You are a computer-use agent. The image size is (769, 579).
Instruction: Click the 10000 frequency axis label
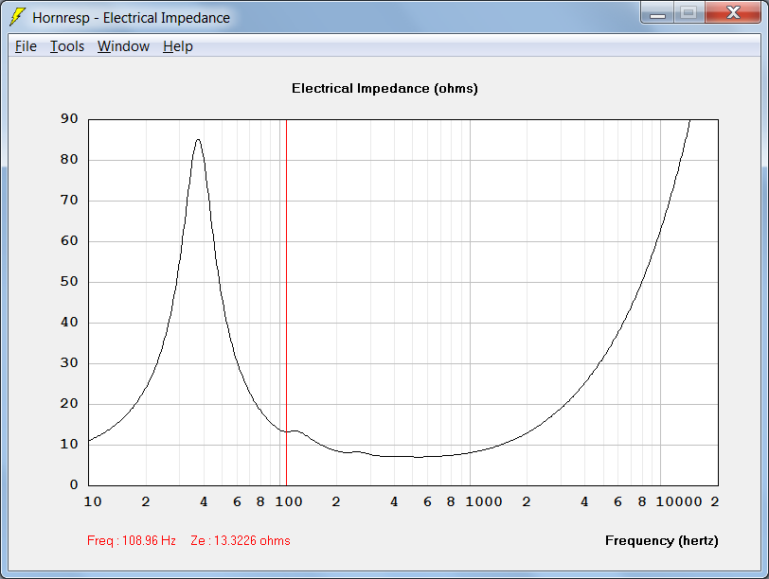coord(679,501)
